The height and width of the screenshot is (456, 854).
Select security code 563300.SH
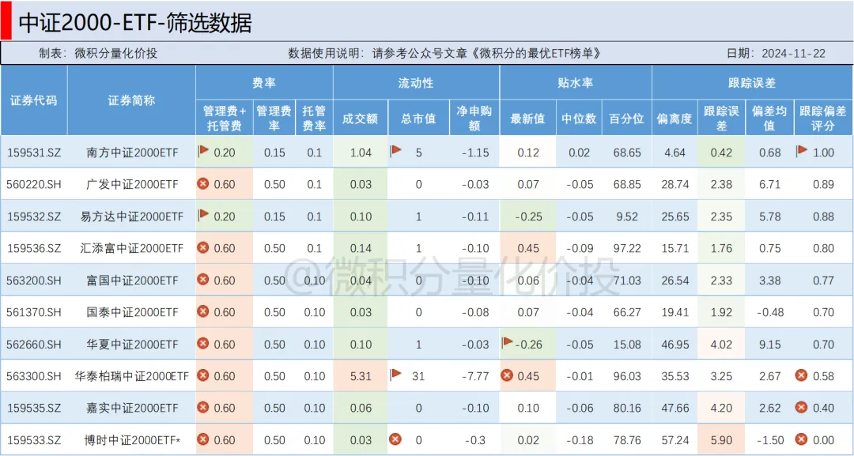[x=34, y=376]
